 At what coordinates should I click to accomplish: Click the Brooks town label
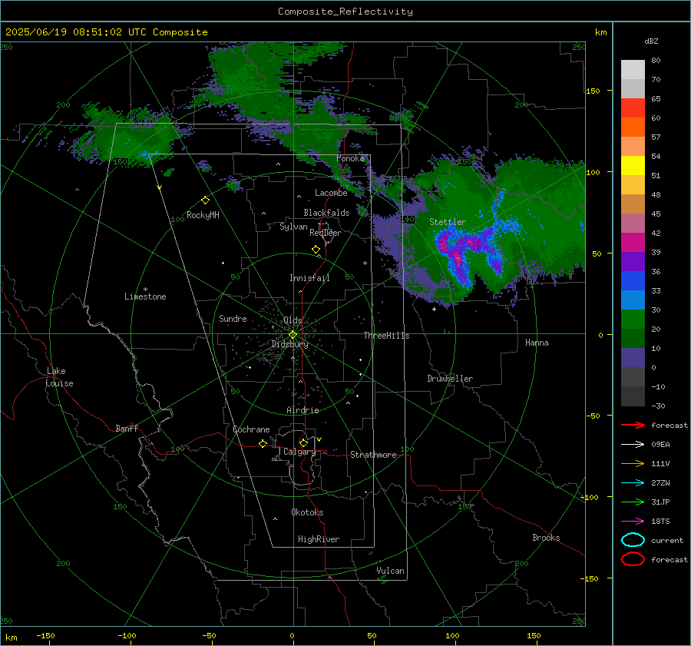[546, 538]
